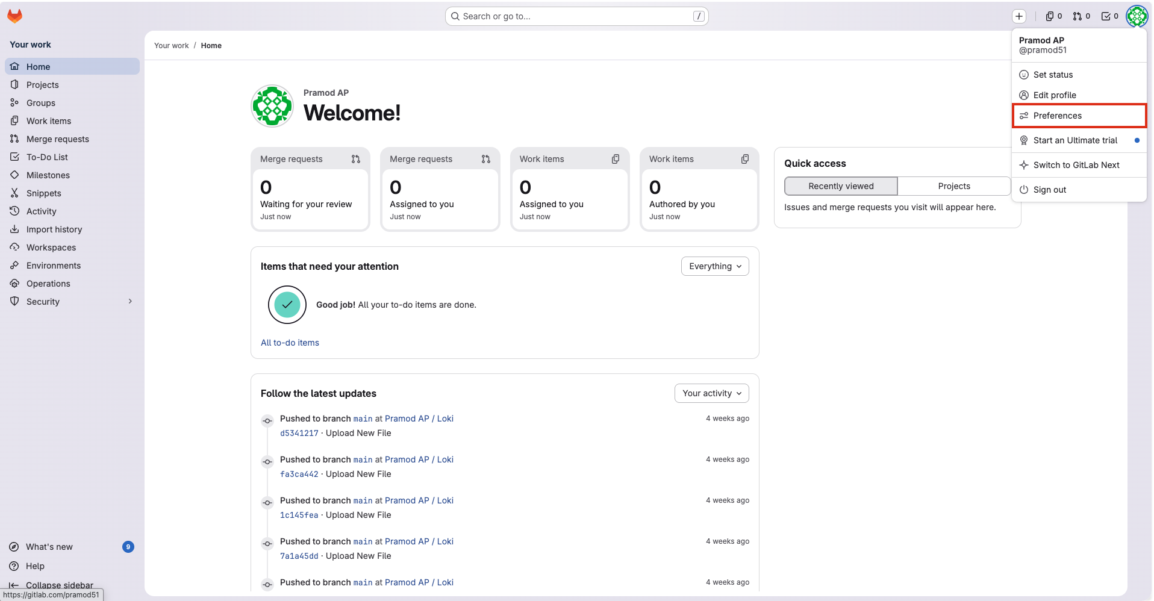Click the Home icon in sidebar
Viewport: 1154px width, 601px height.
click(x=14, y=66)
